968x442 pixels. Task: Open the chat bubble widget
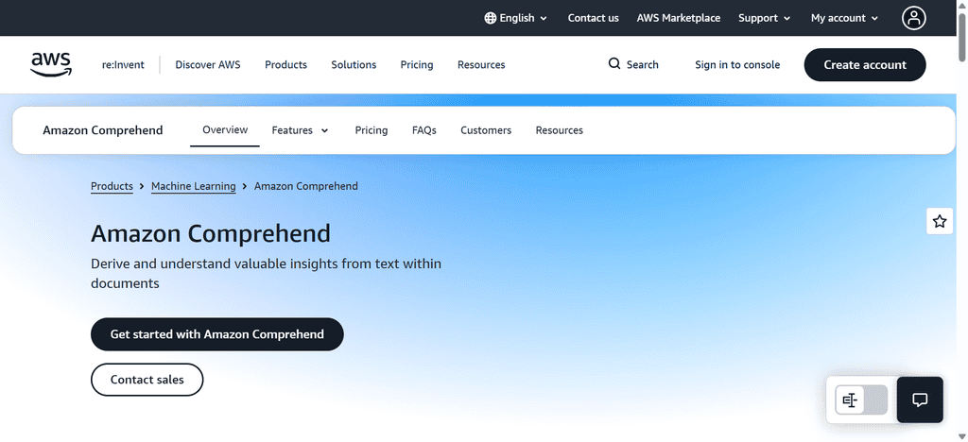point(920,399)
